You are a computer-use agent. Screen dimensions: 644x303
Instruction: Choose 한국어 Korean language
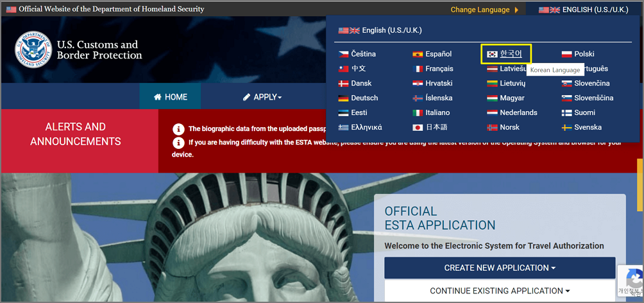511,55
